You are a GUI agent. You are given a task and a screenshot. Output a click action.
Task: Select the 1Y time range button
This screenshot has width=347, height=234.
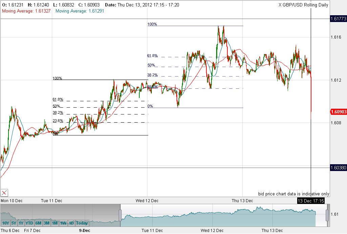[x=21, y=223]
